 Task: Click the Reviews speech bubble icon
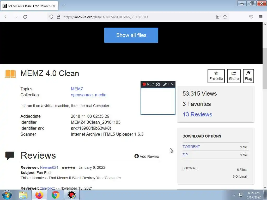(x=10, y=156)
